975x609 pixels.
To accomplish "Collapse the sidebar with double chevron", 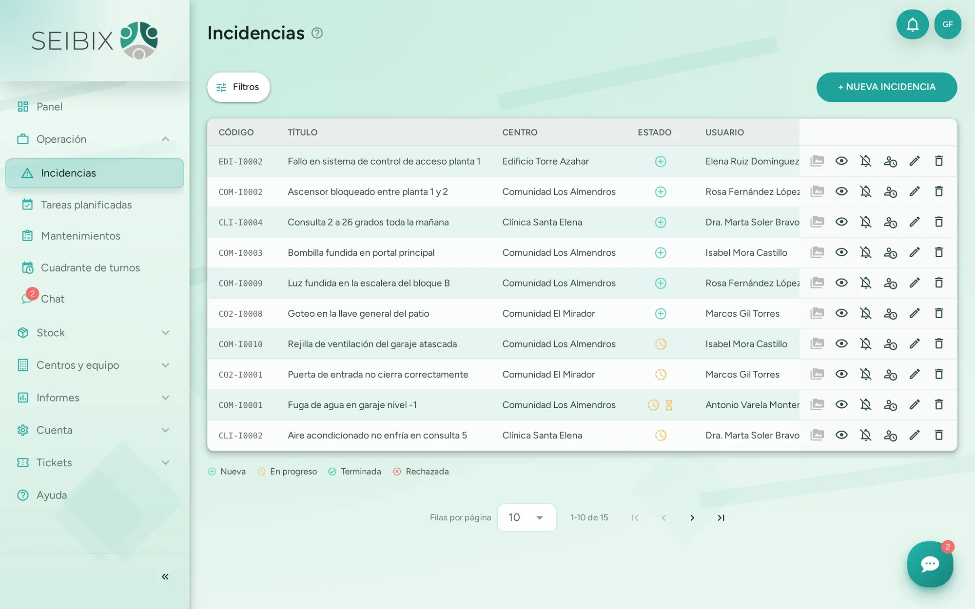I will coord(165,577).
